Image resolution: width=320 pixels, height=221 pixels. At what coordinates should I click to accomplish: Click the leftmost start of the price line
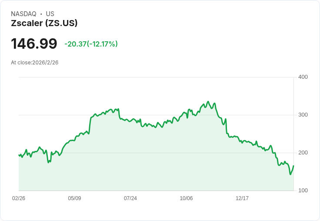tap(19, 155)
